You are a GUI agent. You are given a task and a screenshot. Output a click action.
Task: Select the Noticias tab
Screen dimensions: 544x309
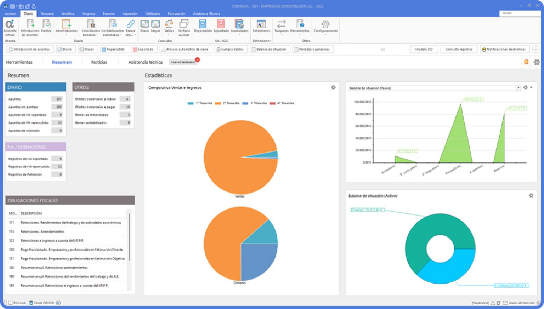99,62
